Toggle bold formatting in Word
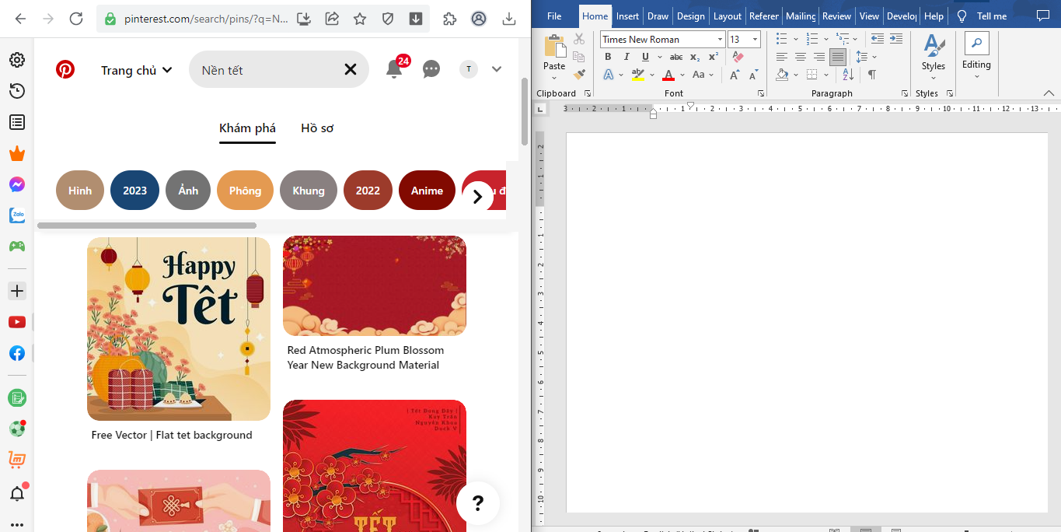The height and width of the screenshot is (532, 1061). coord(608,57)
